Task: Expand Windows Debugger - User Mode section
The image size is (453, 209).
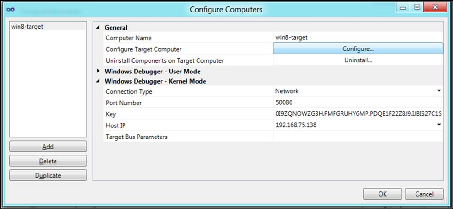Action: click(98, 71)
